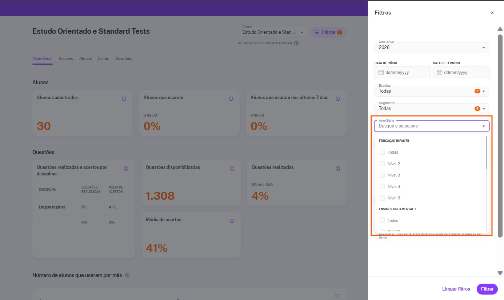Open info icon for Alunos que usaram nos últimos 7 dias
504x300 pixels.
(x=337, y=99)
